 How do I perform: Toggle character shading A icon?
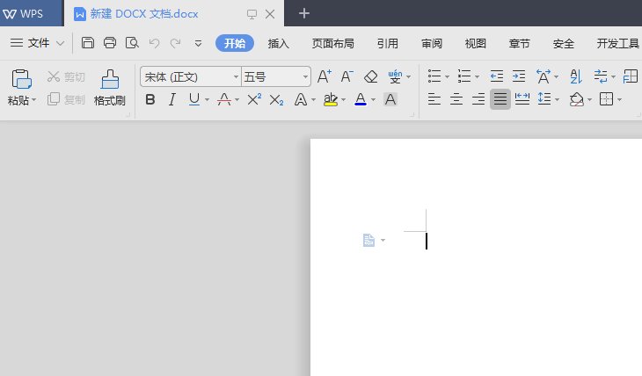tap(390, 99)
